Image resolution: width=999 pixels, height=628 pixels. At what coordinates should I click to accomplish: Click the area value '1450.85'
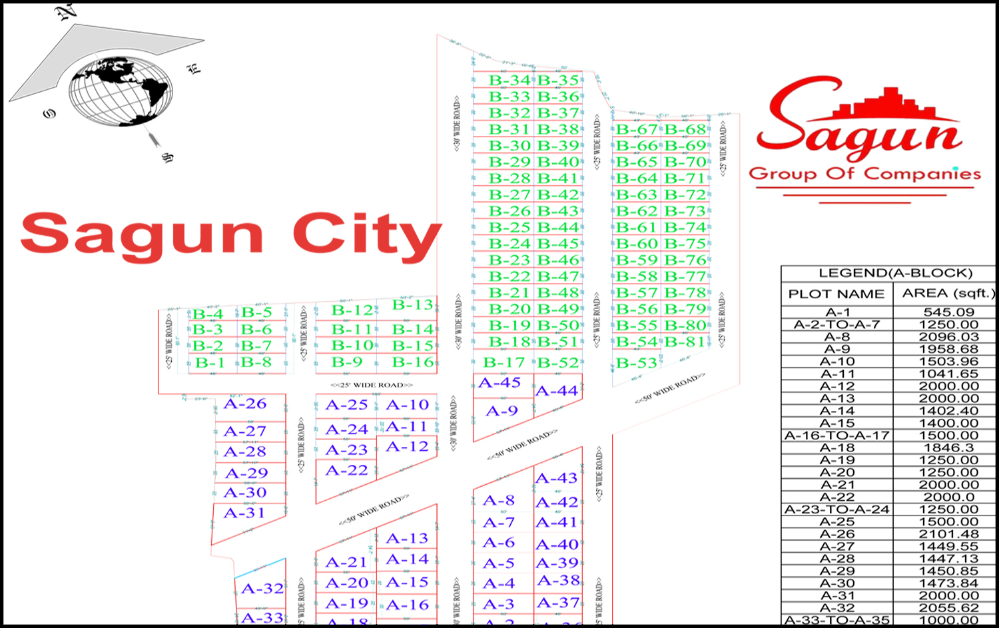point(948,571)
